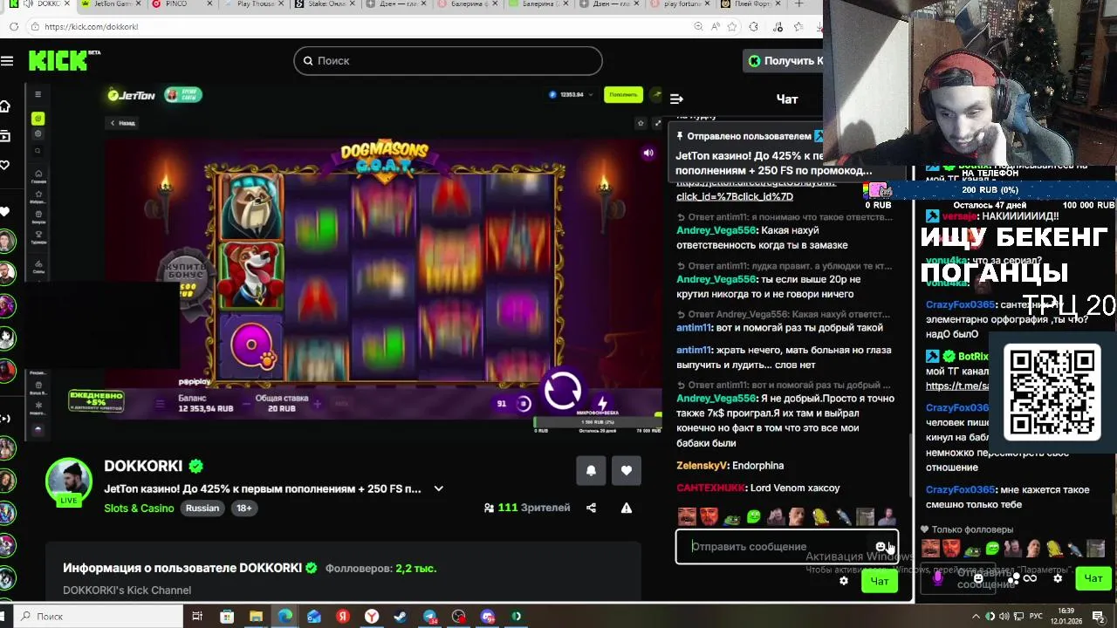This screenshot has height=628, width=1117.
Task: Focus the Kick search field
Action: tap(448, 60)
